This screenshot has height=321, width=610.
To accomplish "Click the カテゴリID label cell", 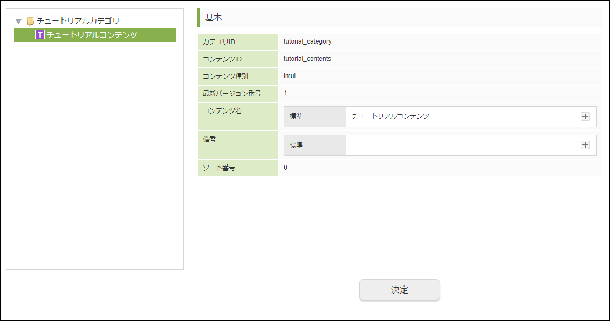I will (x=238, y=42).
